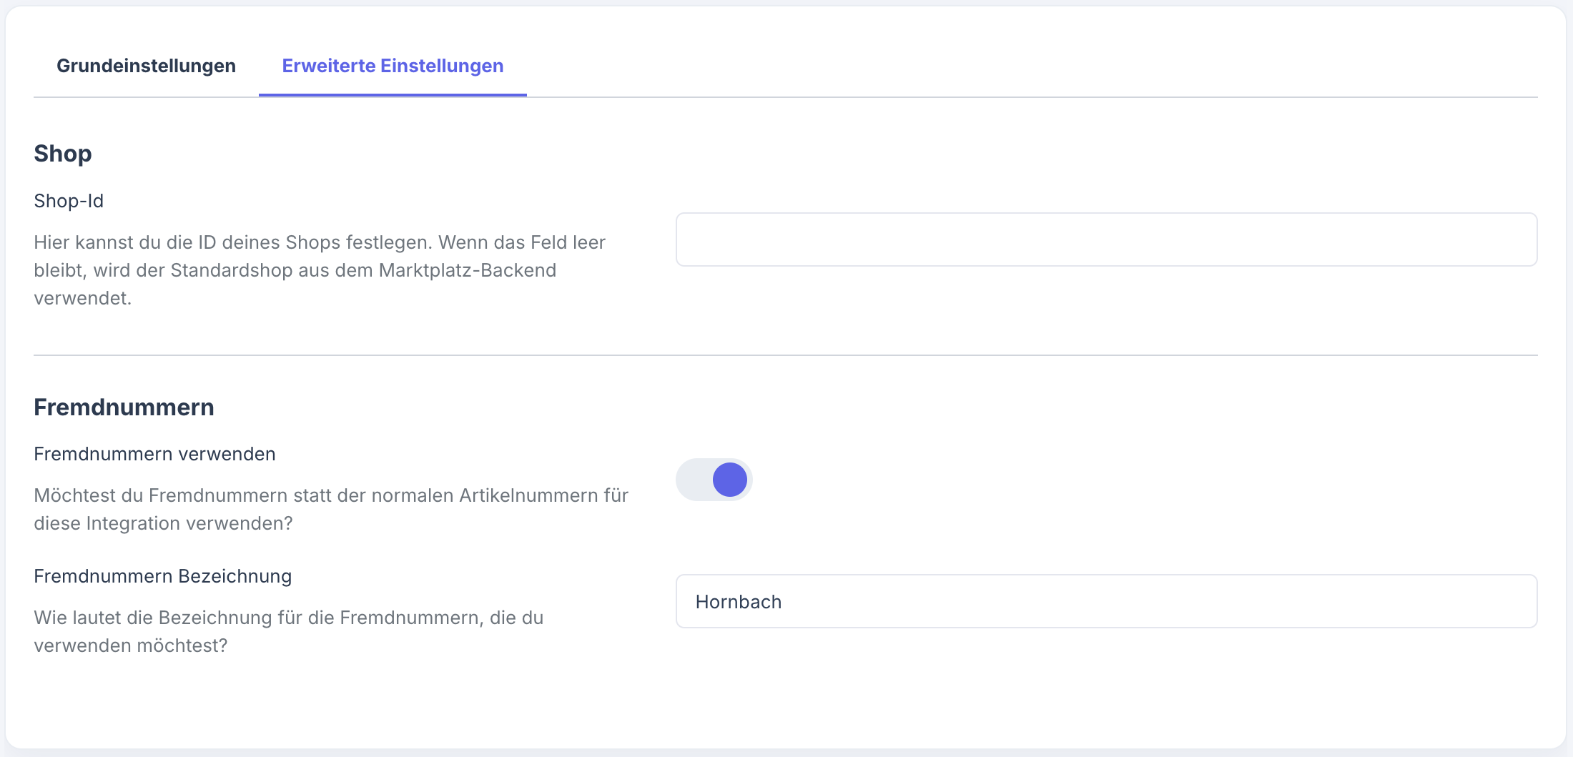The width and height of the screenshot is (1573, 757).
Task: Click the Fremdnummern verwenden label text
Action: [x=154, y=453]
